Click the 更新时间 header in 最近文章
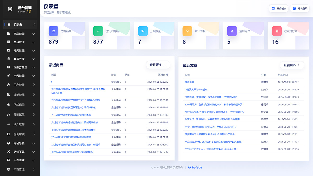The height and width of the screenshot is (176, 313). click(283, 75)
